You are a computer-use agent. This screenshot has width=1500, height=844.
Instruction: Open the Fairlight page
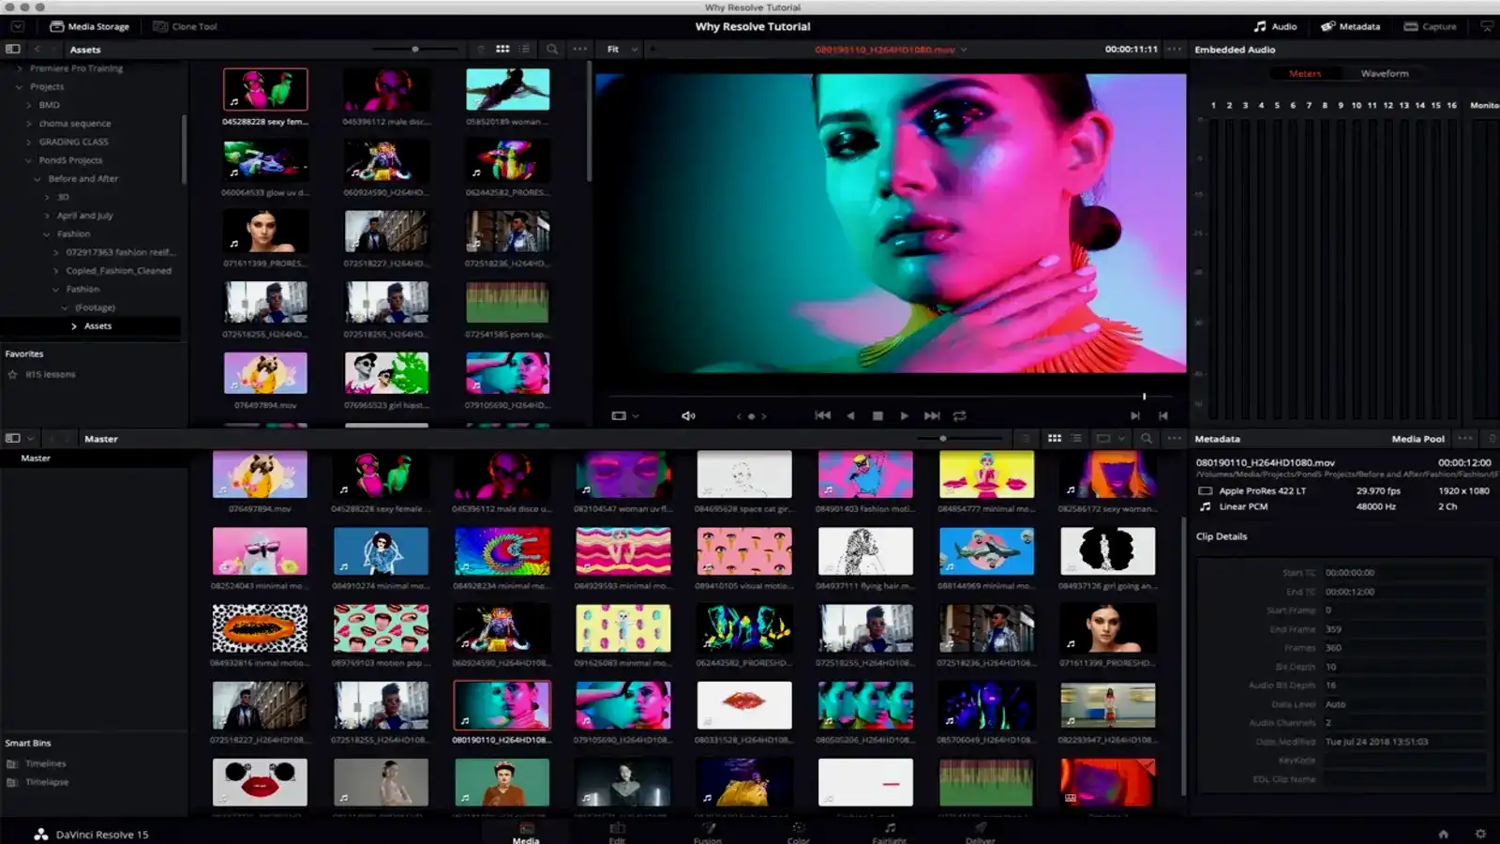889,833
